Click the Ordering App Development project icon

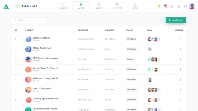click(28, 100)
